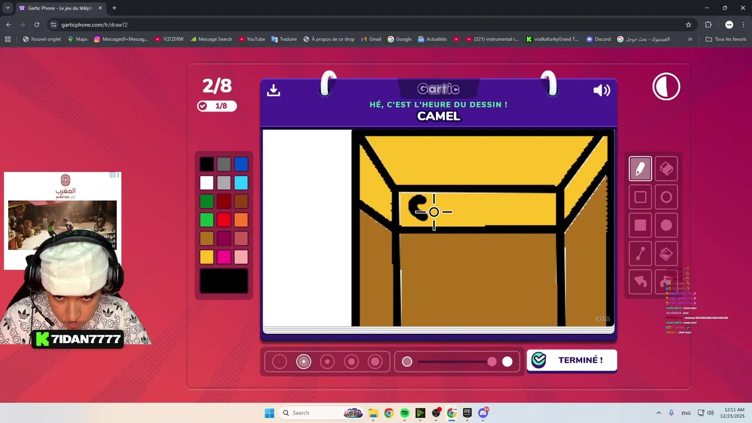The width and height of the screenshot is (752, 423).
Task: Select the largest brush size
Action: [x=375, y=362]
